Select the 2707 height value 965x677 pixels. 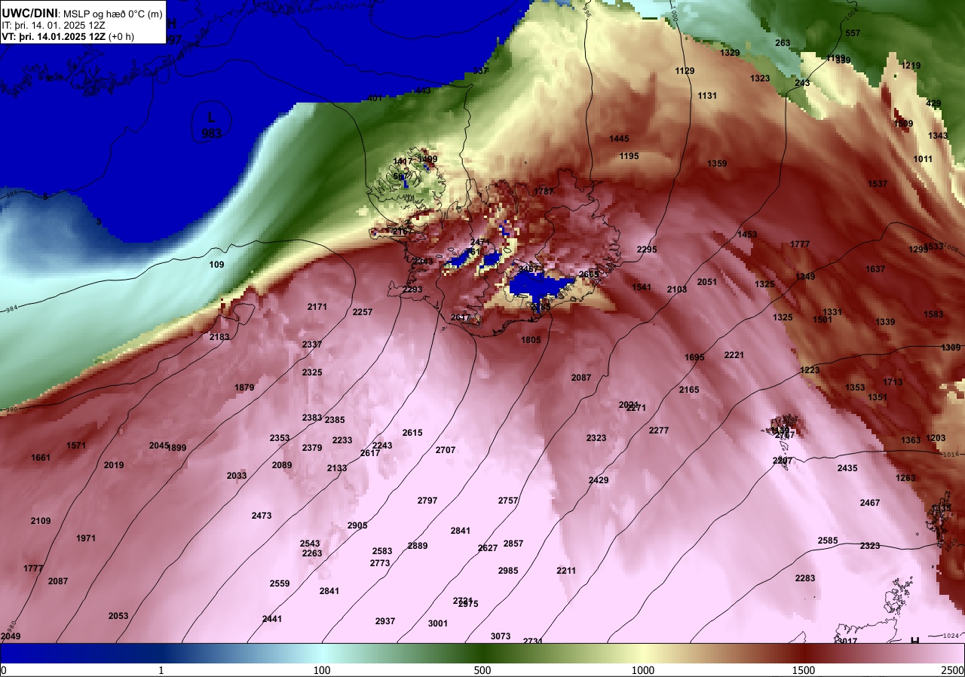coord(446,450)
